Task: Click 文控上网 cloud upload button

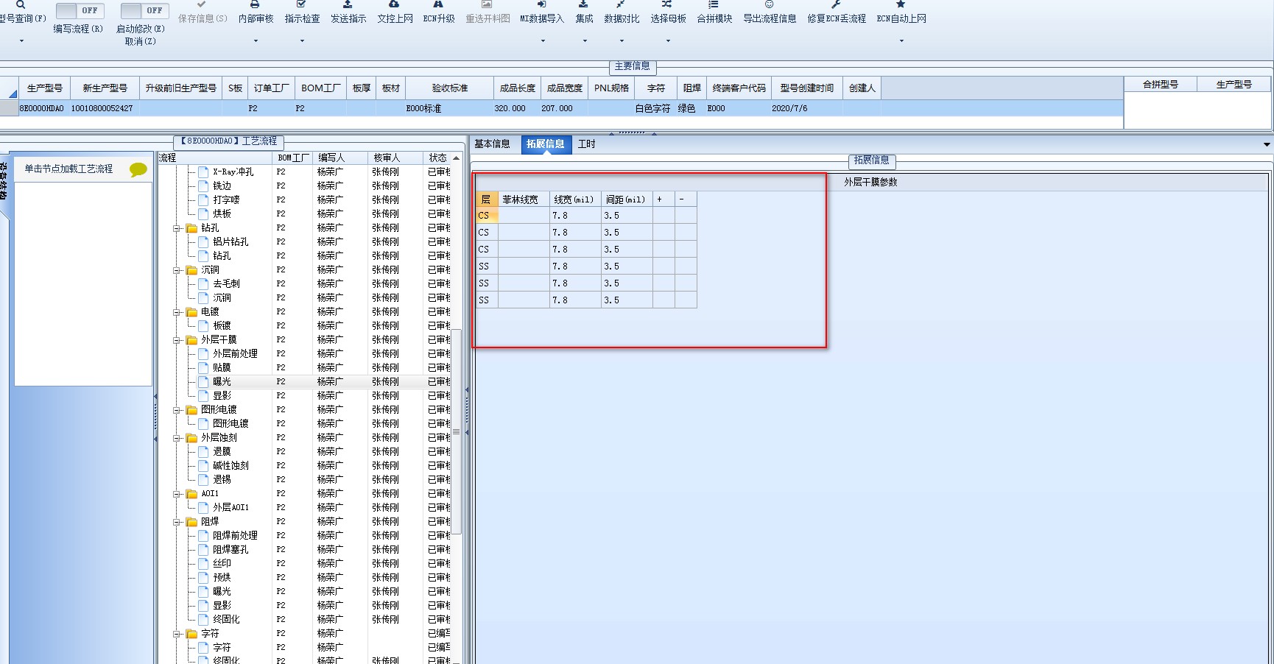Action: click(x=395, y=12)
